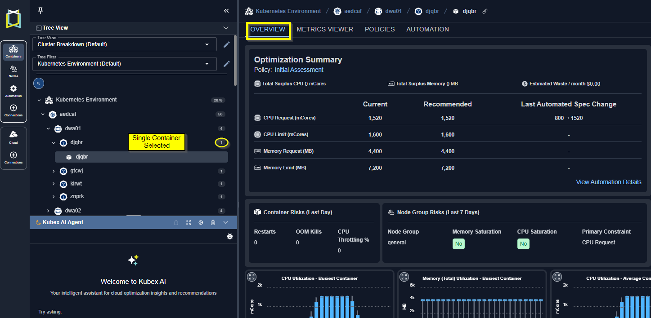Switch to the Metrics Viewer tab
651x318 pixels.
(325, 29)
